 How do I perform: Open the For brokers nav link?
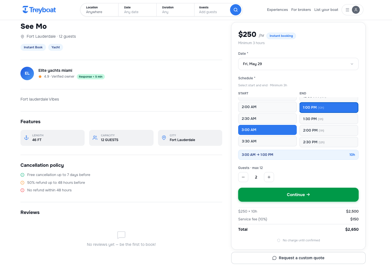(301, 10)
